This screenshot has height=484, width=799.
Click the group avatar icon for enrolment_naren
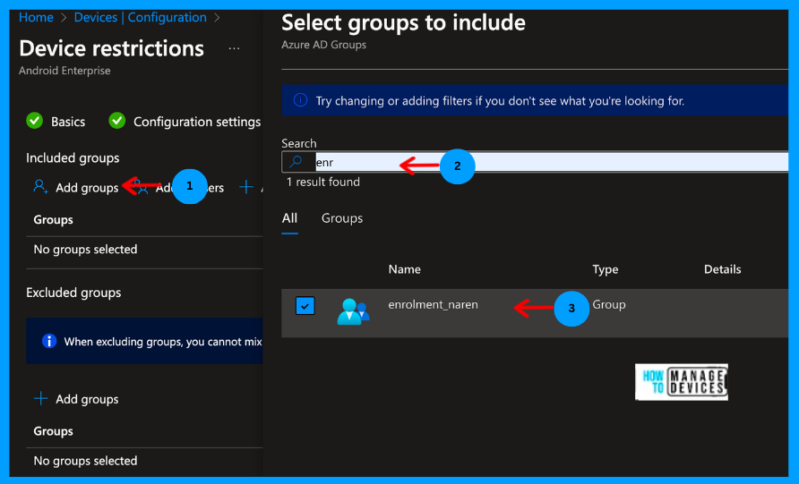[353, 311]
